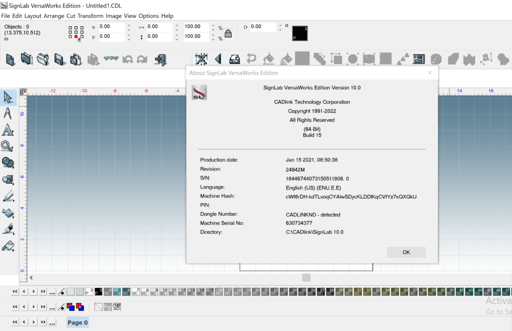Select the compass measure tool
Screen dimensions: 512x331
click(8, 114)
